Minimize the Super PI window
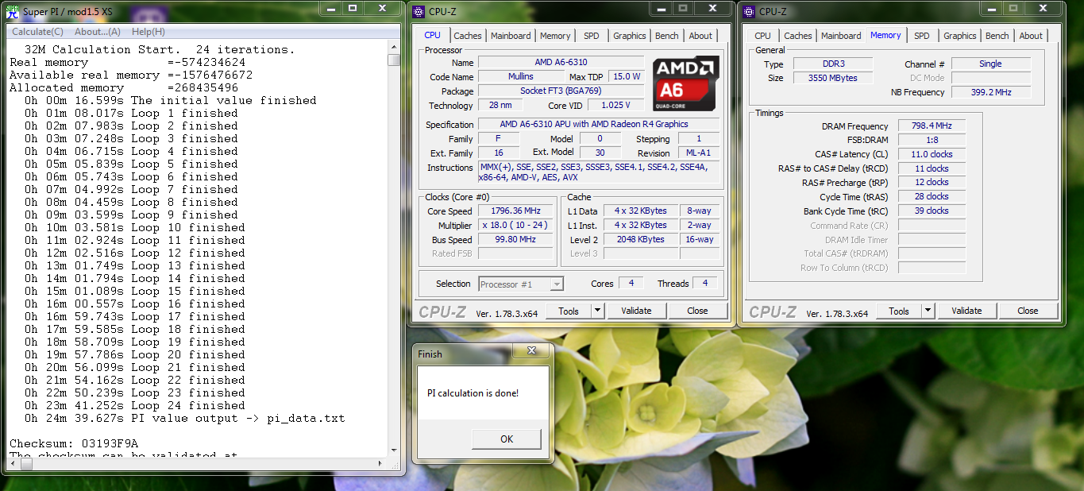 point(330,8)
